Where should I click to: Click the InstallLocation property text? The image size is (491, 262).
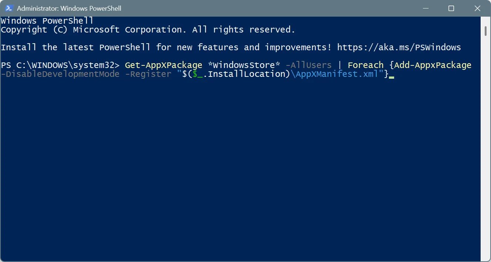tap(244, 74)
